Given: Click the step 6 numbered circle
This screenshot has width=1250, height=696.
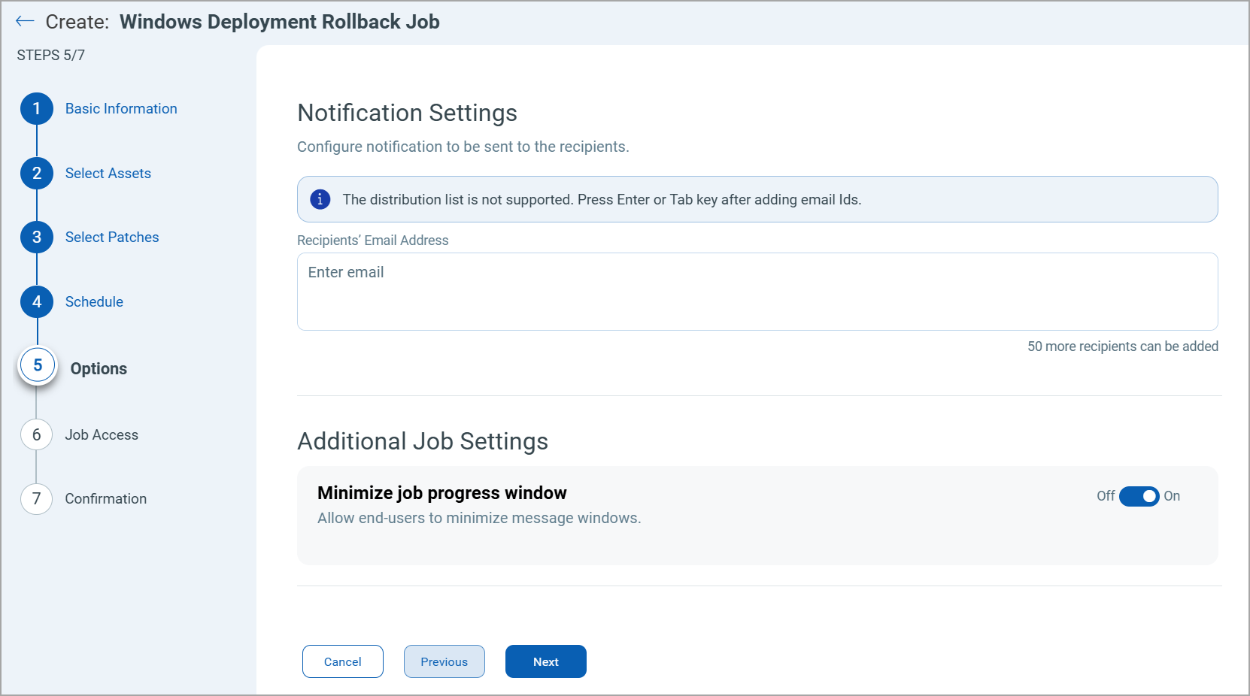Looking at the screenshot, I should [x=36, y=434].
